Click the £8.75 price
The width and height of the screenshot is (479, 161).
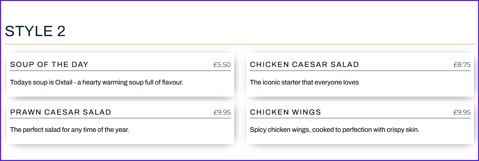coord(462,65)
